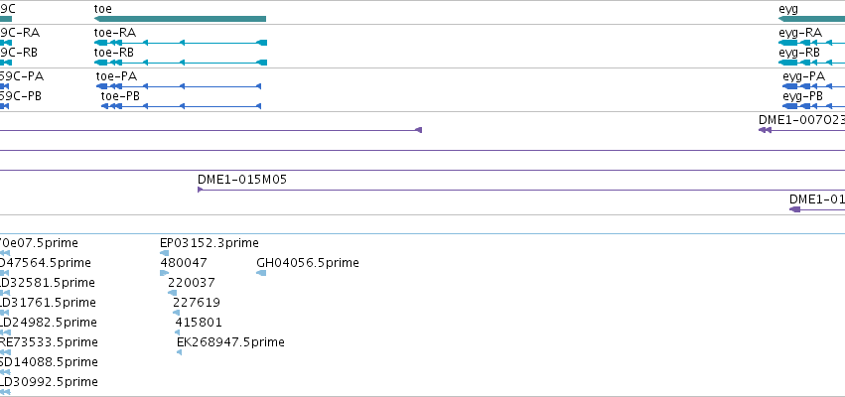
Task: Click the 415801 feature arrow
Action: coord(178,332)
